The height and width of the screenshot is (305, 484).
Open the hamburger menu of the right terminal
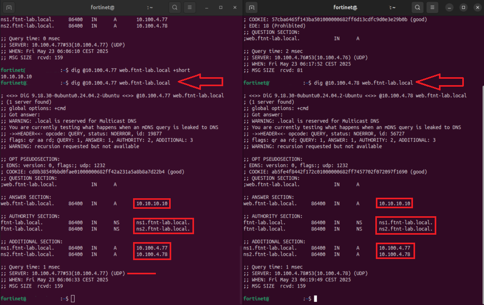click(x=432, y=7)
